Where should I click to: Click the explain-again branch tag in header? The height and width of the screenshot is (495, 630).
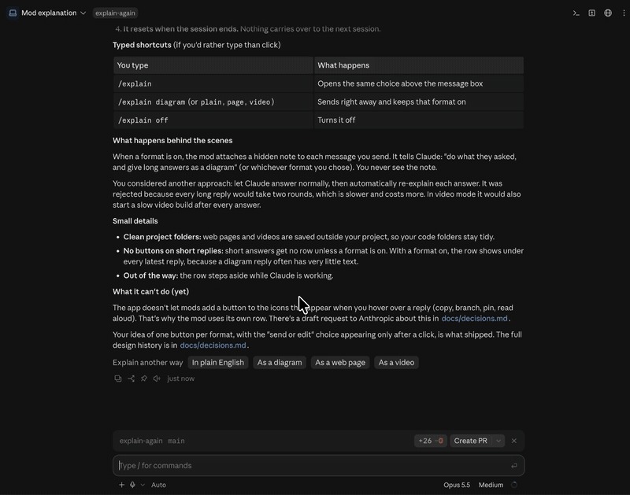tap(115, 13)
